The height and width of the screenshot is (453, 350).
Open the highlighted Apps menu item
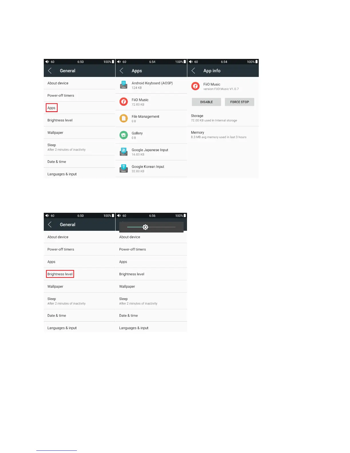coord(51,108)
